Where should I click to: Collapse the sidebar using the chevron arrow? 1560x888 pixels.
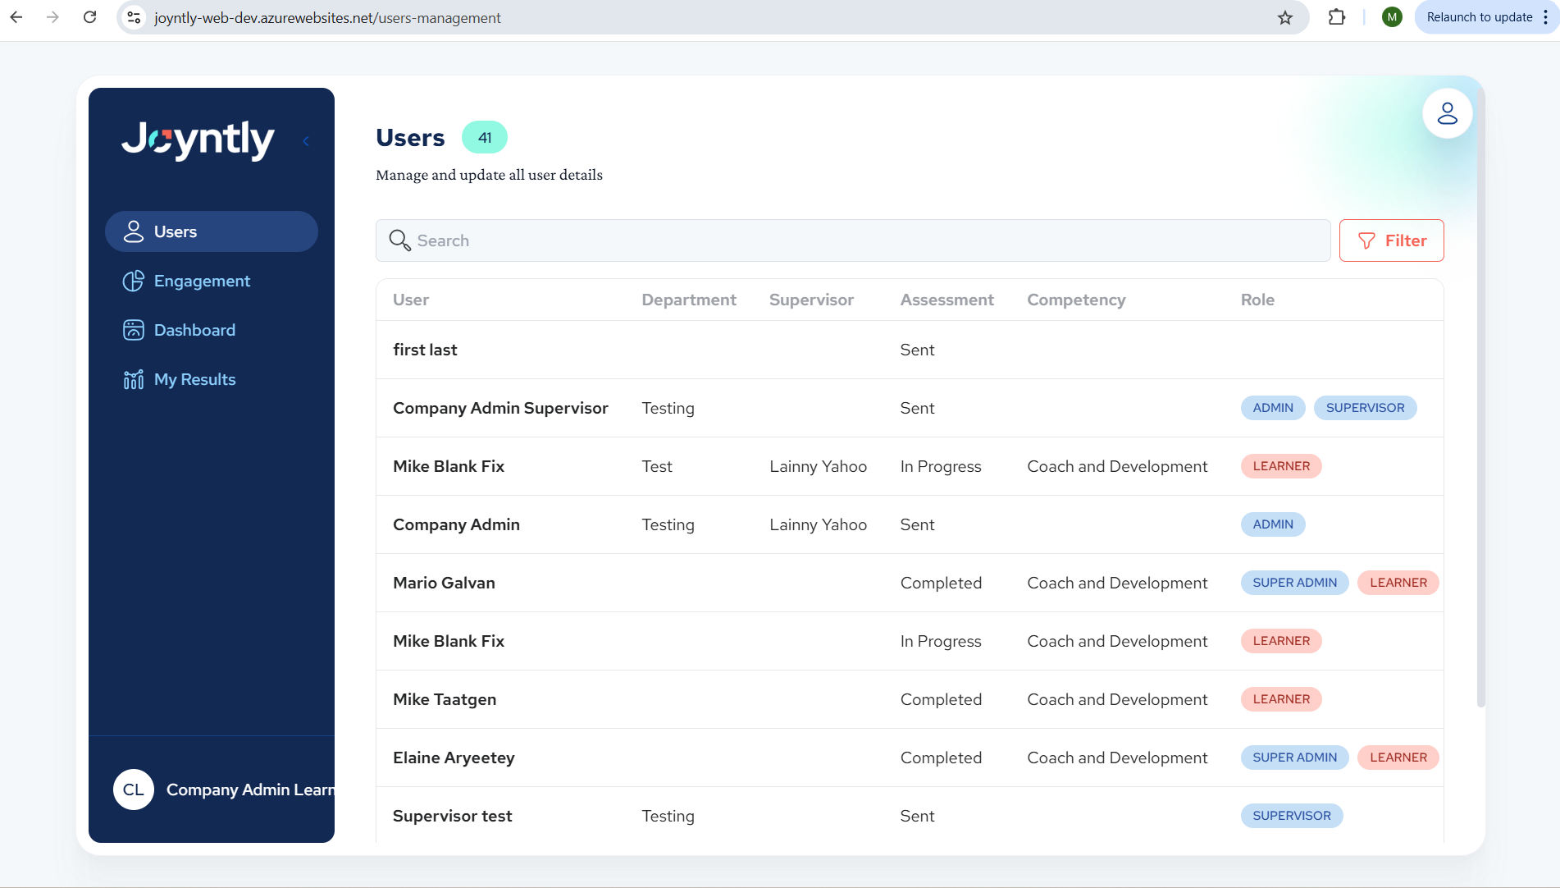(x=306, y=141)
